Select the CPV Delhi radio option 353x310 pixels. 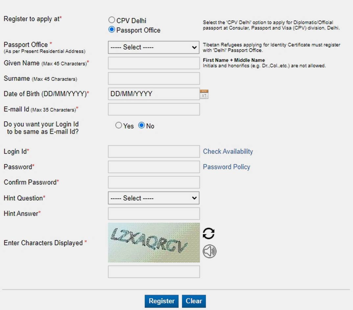[x=112, y=20]
